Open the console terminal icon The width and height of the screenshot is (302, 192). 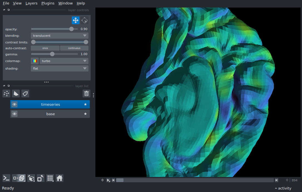pyautogui.click(x=6, y=178)
